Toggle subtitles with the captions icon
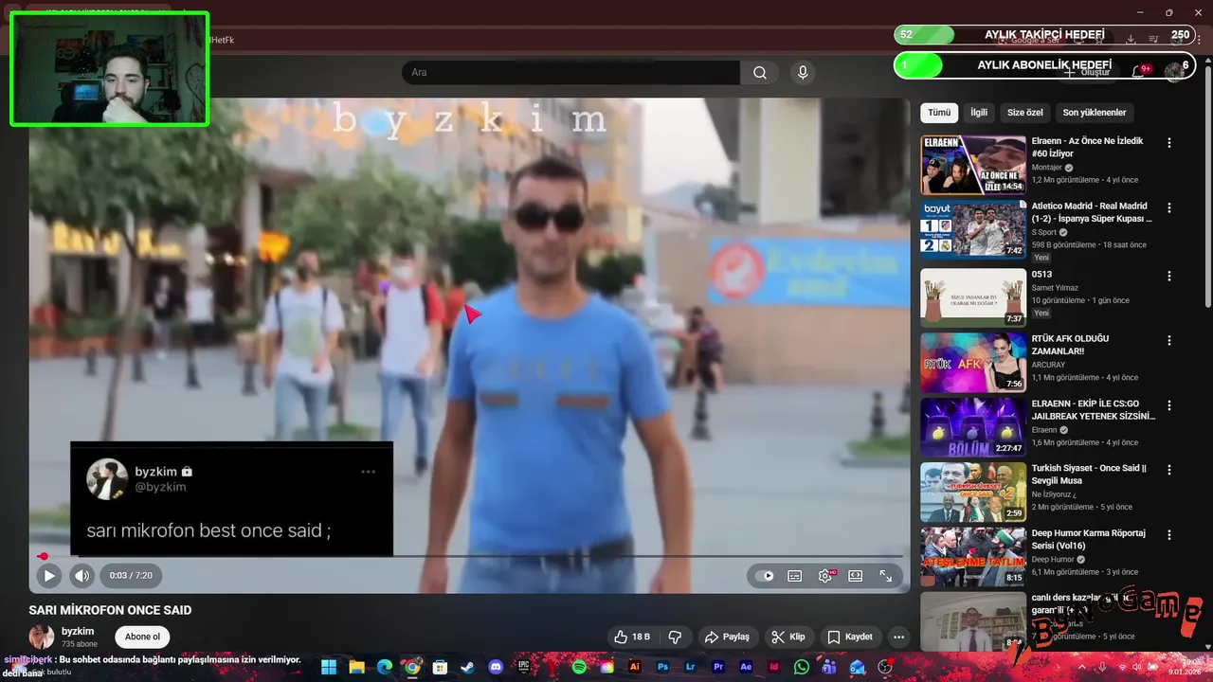1213x682 pixels. (795, 576)
